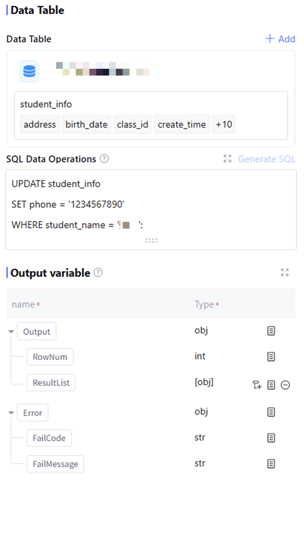Click the Generate SQL link

266,159
